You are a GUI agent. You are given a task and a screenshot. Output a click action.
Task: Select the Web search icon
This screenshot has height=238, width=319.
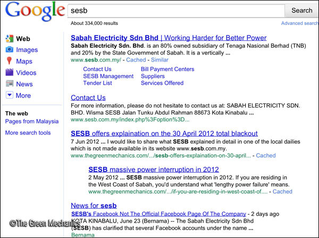coord(10,39)
